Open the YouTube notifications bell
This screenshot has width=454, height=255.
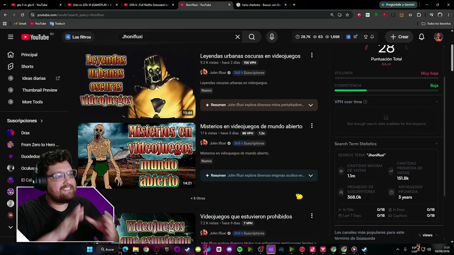(422, 37)
